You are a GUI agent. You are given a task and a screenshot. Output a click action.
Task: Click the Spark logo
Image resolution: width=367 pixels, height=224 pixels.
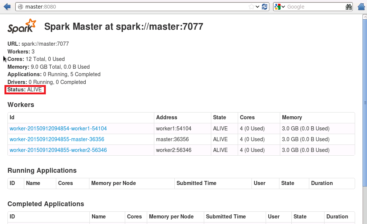[22, 26]
